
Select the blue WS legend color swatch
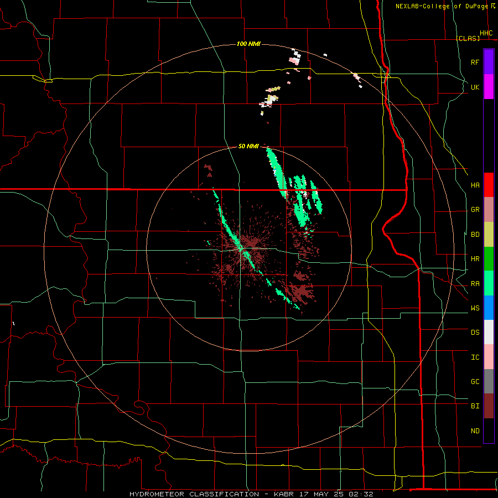click(x=489, y=308)
